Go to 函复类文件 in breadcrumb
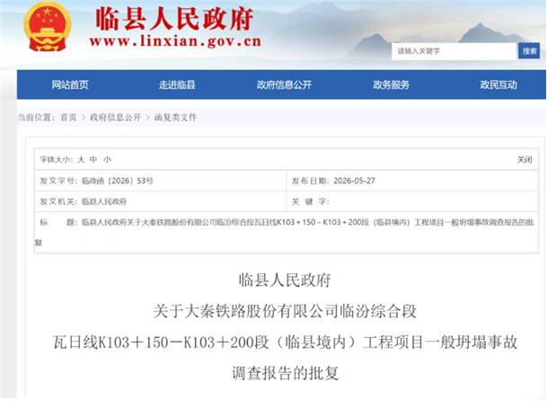 [175, 117]
